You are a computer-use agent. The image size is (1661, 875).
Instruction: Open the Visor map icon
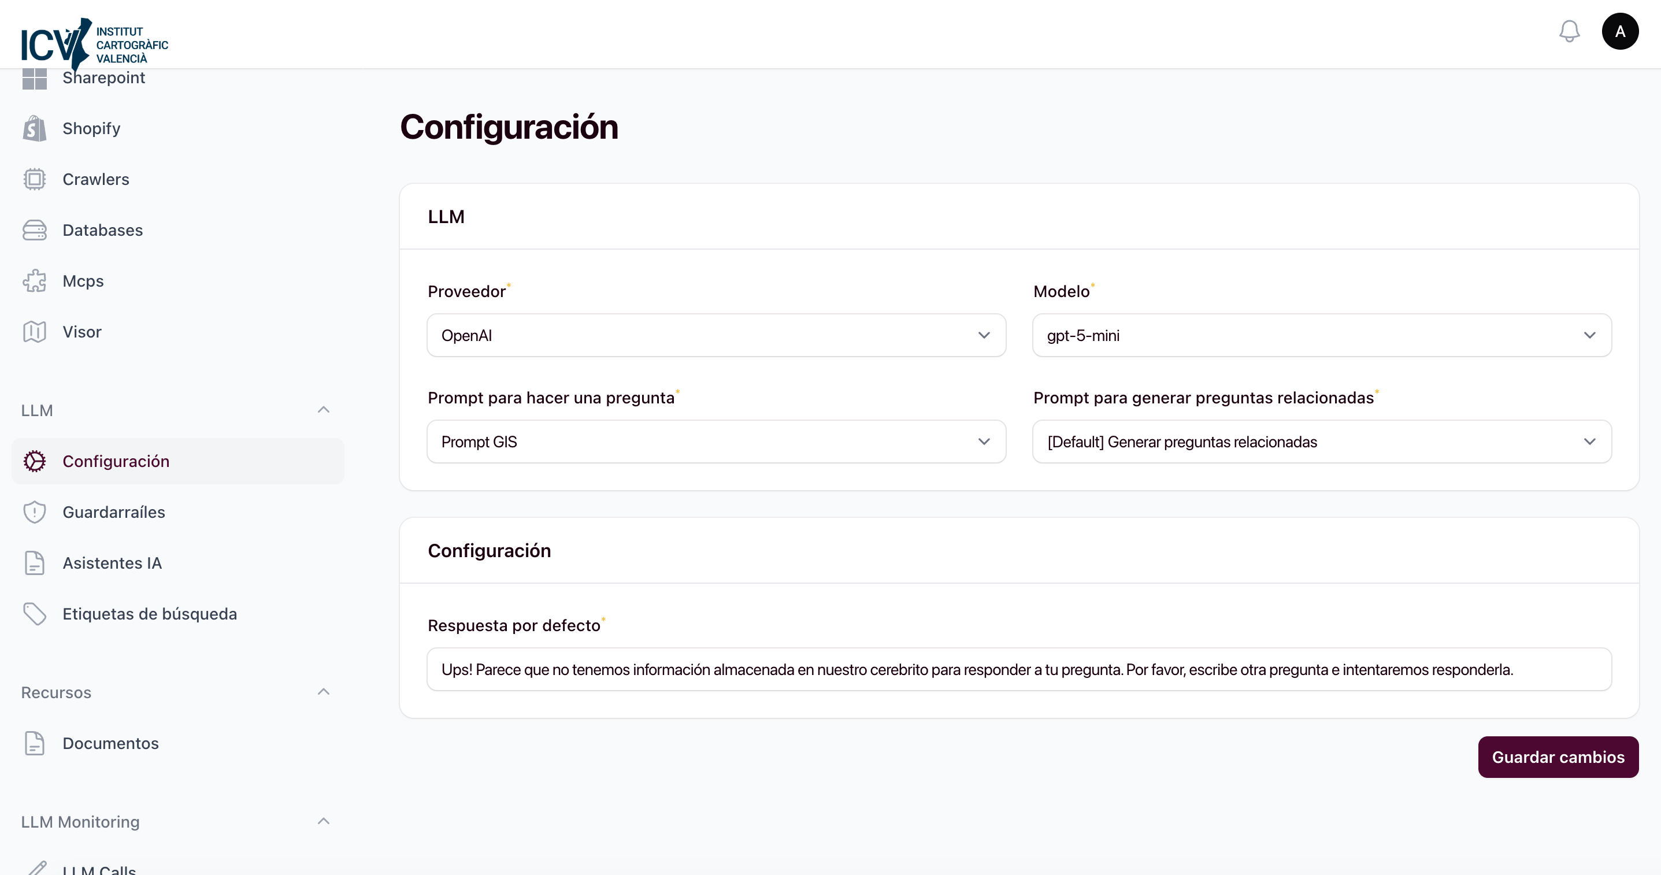pyautogui.click(x=34, y=331)
